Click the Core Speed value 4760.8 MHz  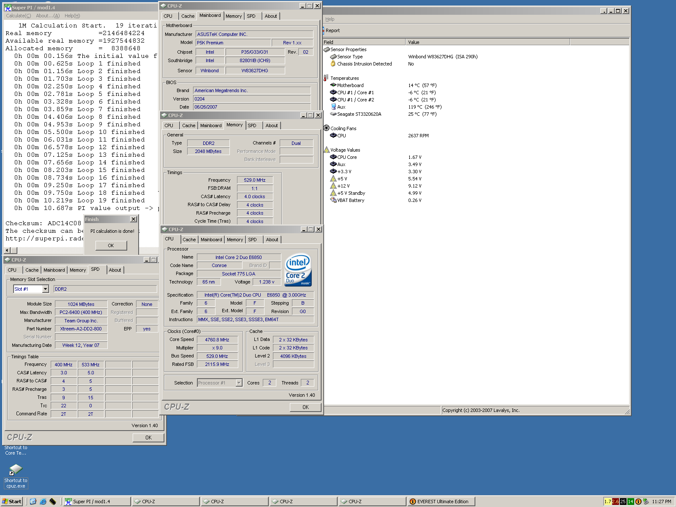[x=217, y=340]
